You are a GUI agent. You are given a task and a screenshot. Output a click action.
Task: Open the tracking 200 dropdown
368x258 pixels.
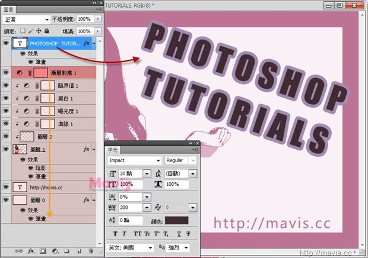[147, 207]
